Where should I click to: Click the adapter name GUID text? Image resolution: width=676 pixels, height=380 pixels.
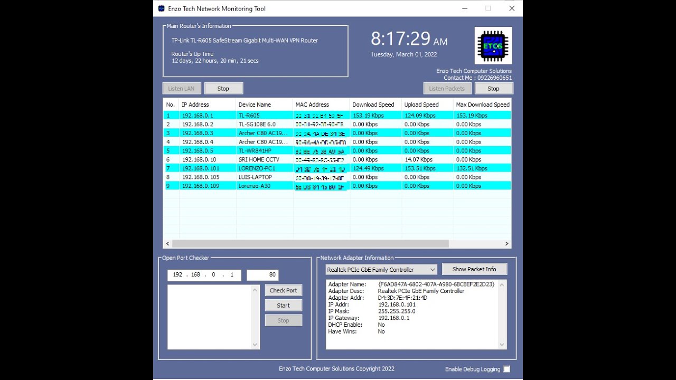click(436, 284)
